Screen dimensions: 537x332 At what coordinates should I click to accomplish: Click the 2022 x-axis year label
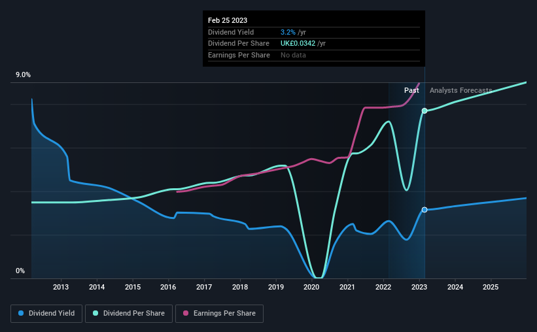coord(383,287)
